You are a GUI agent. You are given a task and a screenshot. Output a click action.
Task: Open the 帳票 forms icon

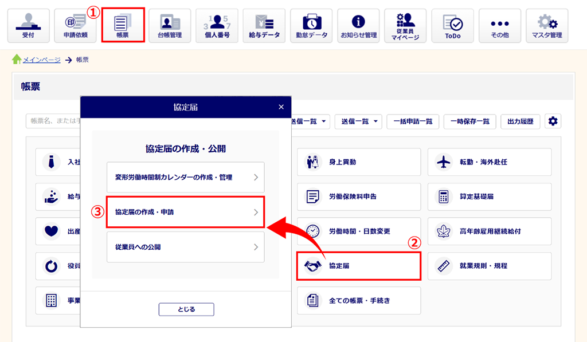pos(123,25)
